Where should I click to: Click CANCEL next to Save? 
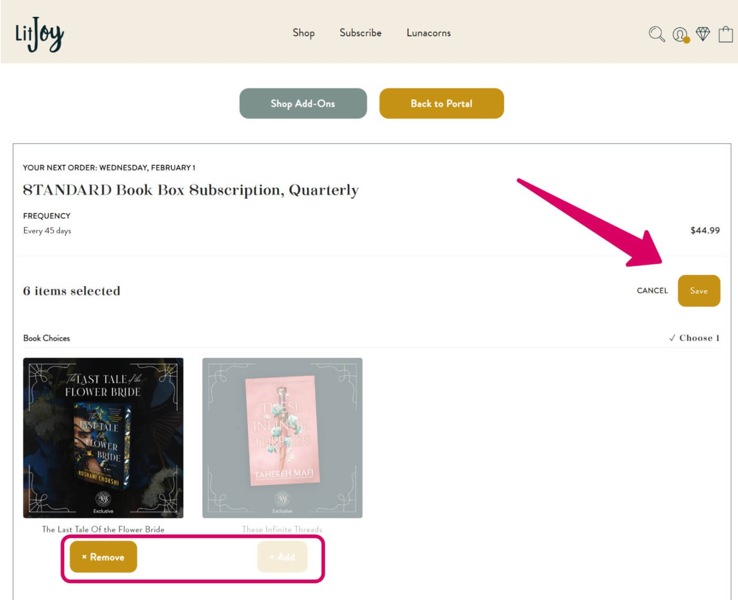[x=652, y=290]
